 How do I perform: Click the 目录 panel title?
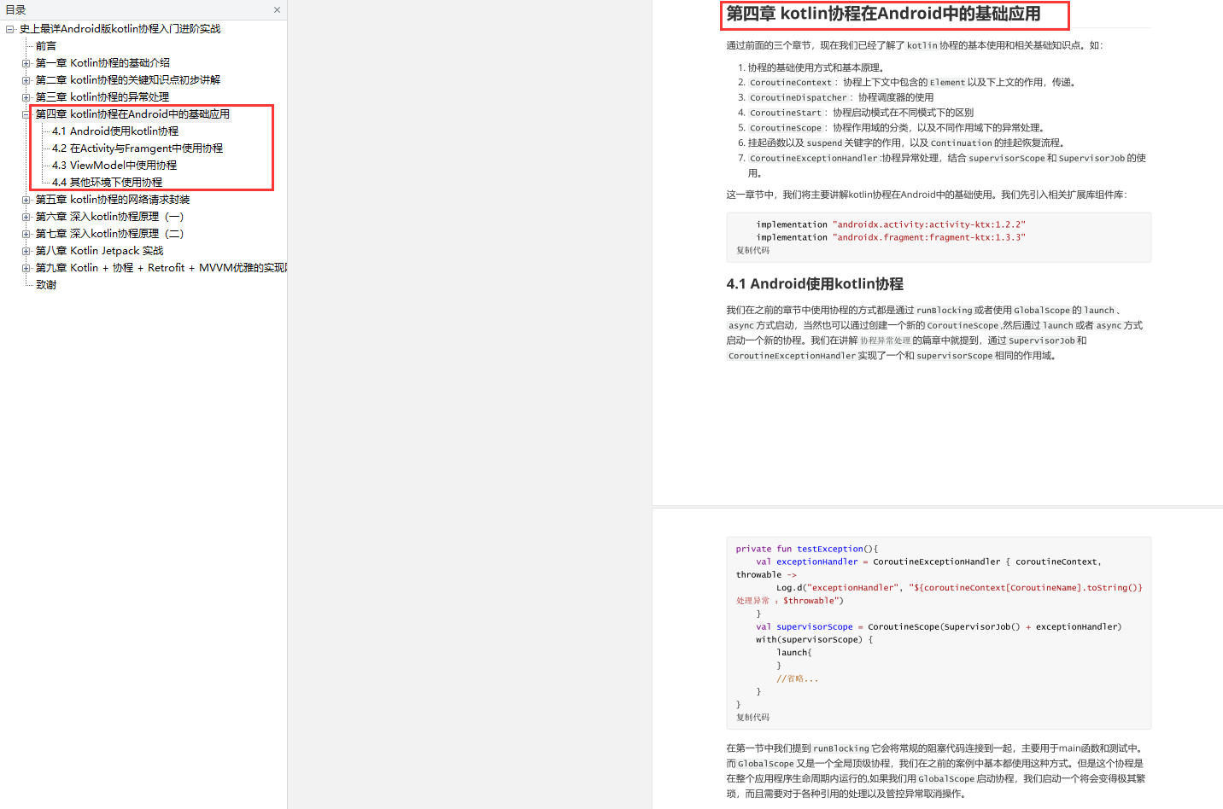coord(15,10)
